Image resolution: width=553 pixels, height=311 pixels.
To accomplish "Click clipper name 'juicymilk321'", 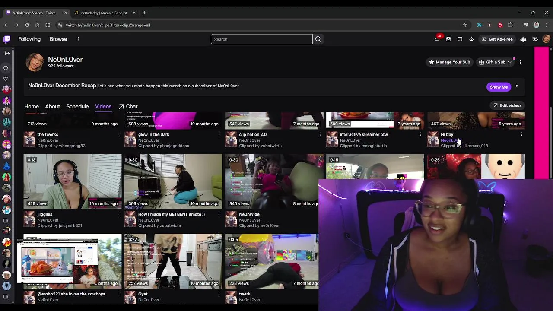I will (x=71, y=225).
